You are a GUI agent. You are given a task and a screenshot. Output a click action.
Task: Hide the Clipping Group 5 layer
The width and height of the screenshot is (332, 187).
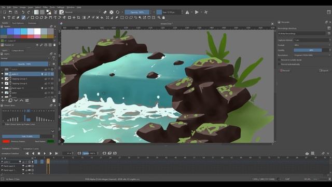(2, 78)
